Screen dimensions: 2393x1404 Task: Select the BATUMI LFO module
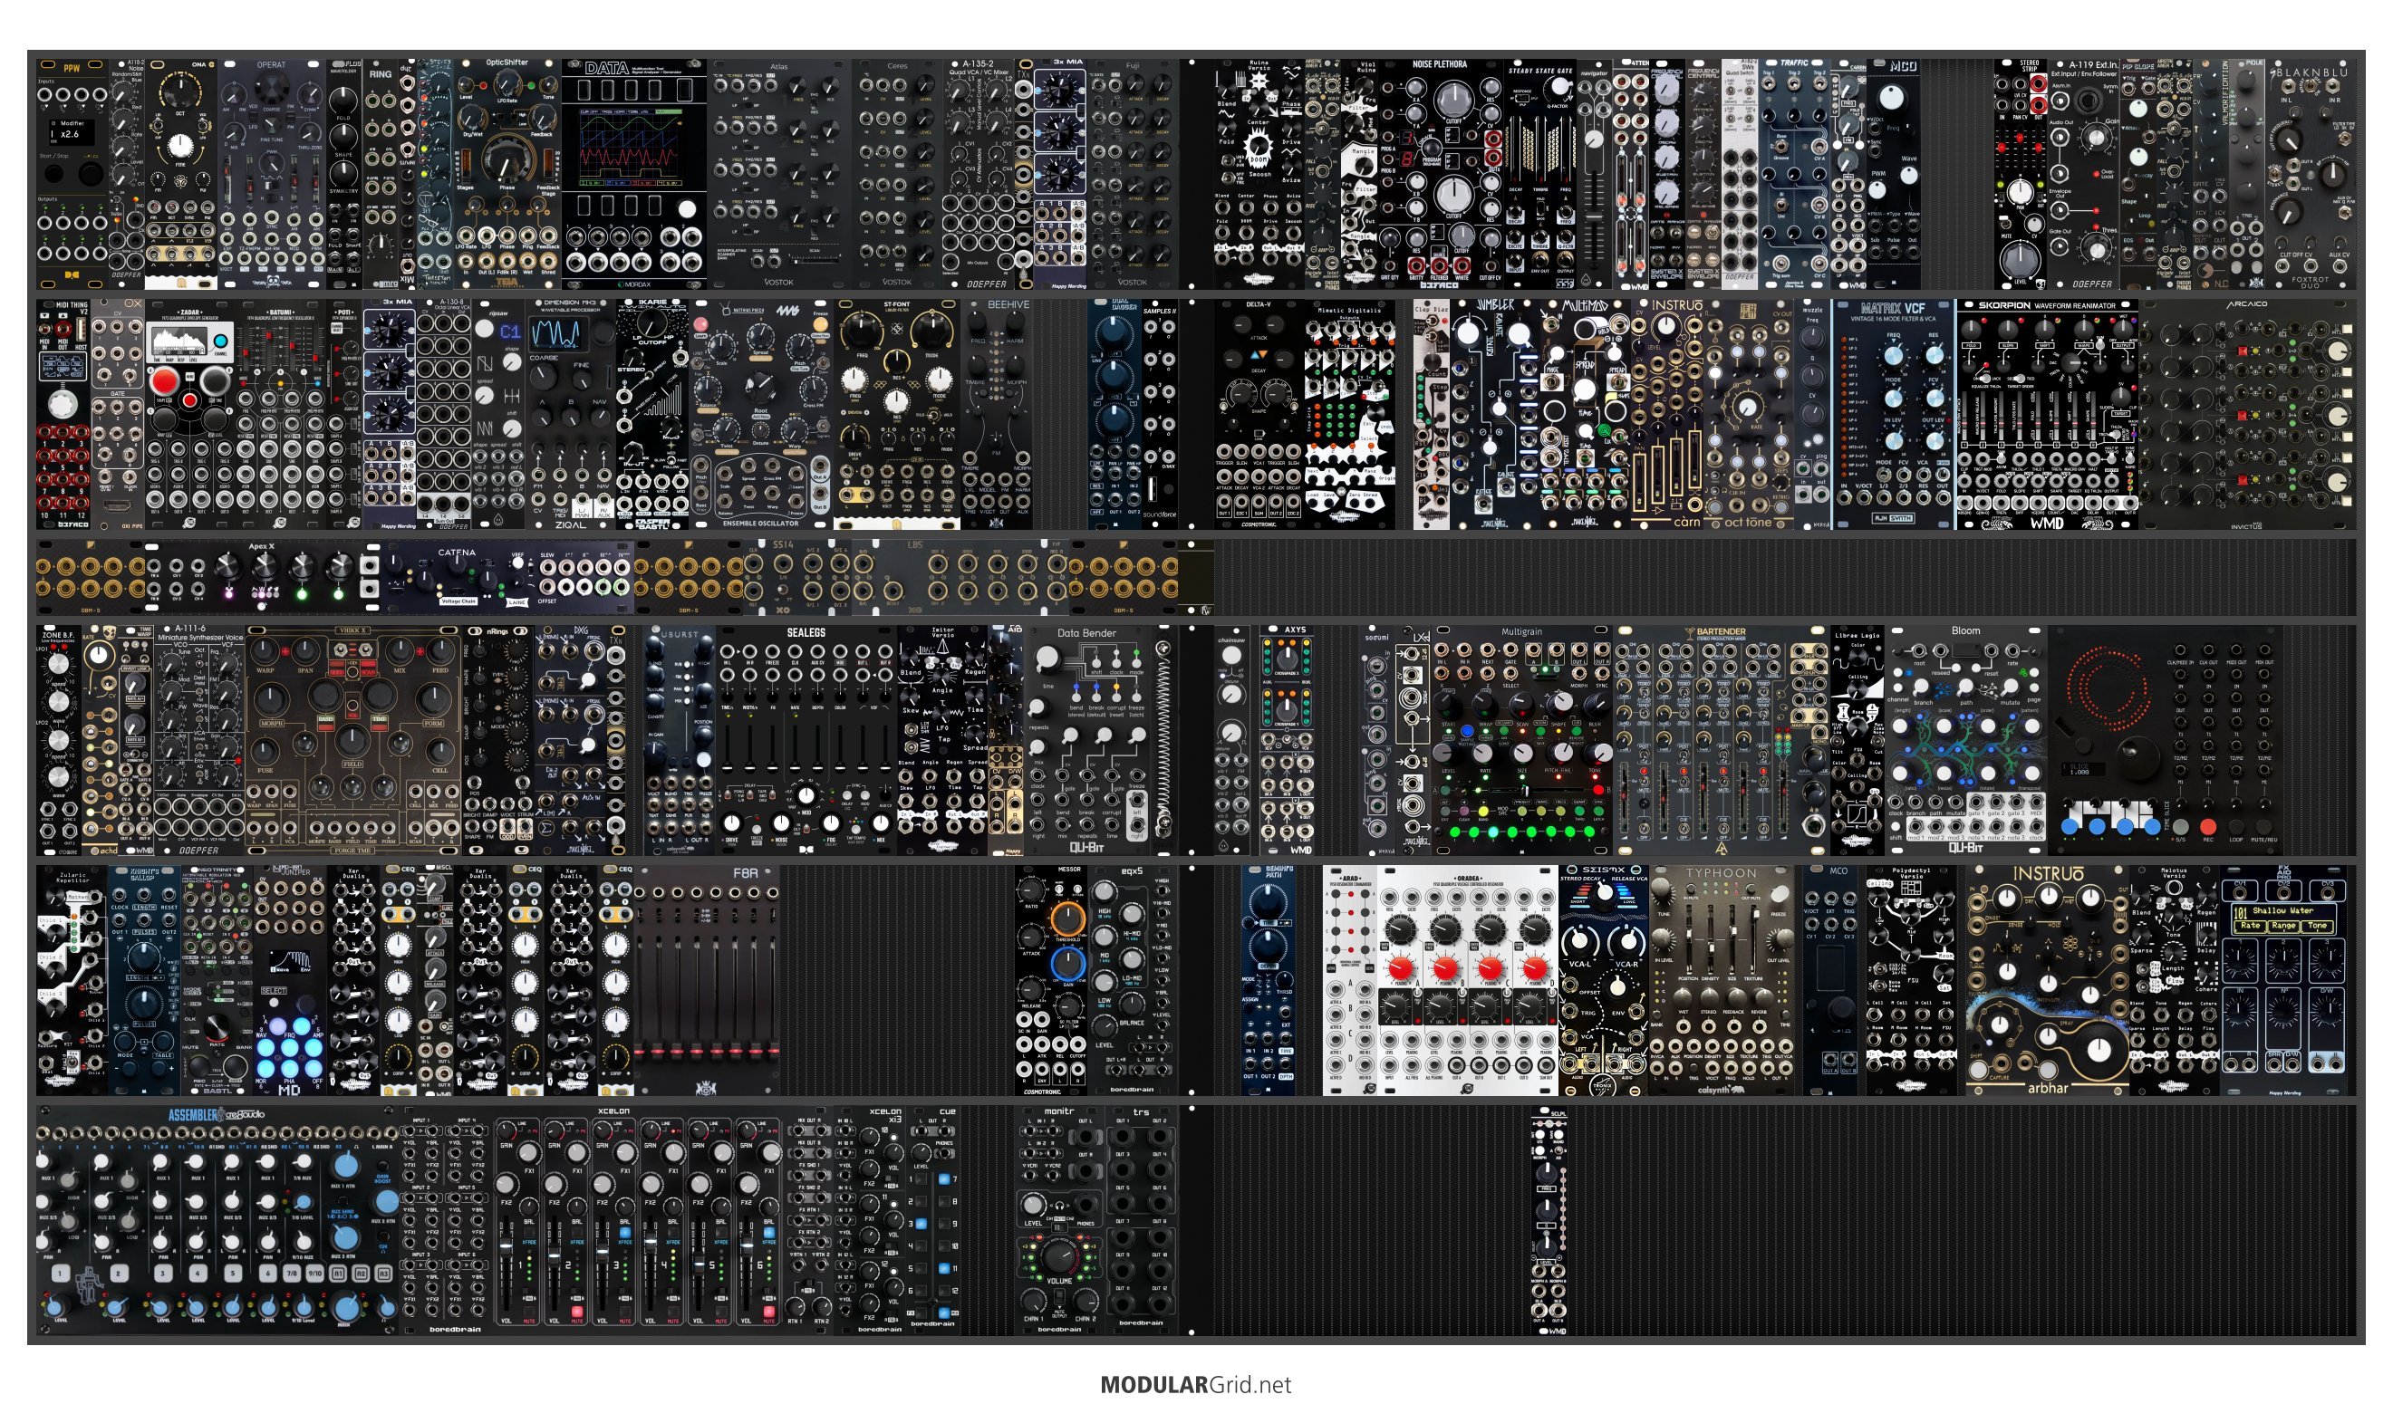[281, 414]
